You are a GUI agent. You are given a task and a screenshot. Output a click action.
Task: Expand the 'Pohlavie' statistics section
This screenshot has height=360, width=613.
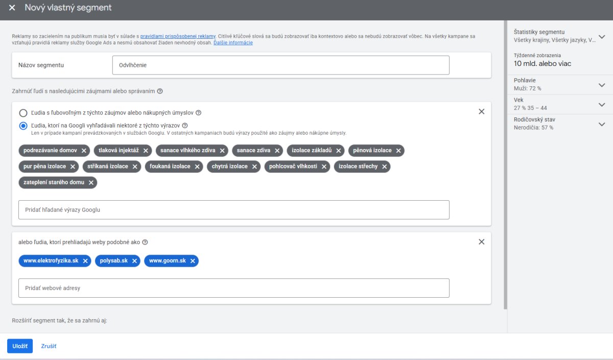tap(601, 85)
